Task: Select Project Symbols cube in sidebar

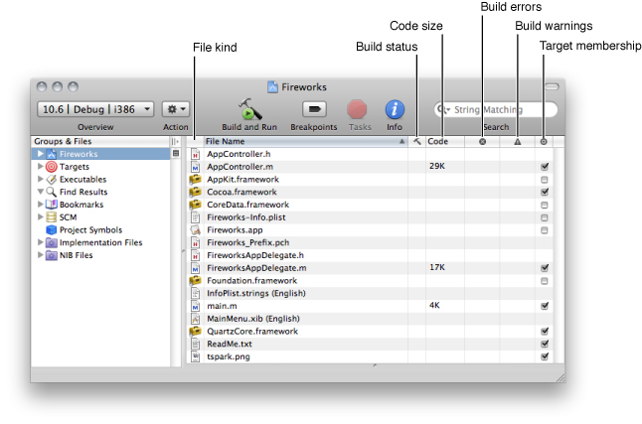Action: tap(85, 229)
